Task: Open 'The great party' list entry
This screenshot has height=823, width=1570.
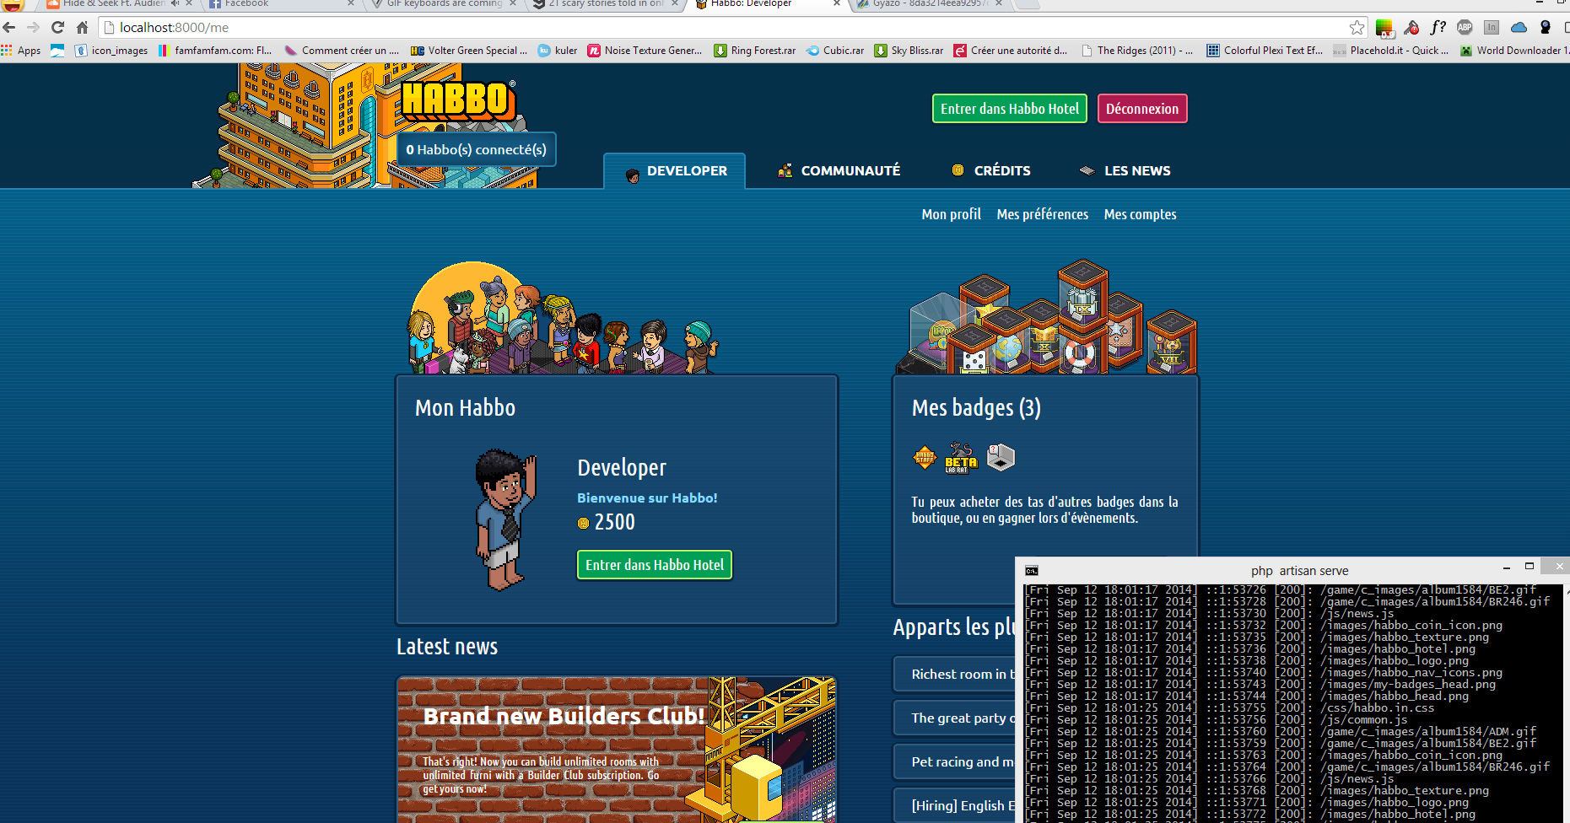Action: pyautogui.click(x=955, y=718)
